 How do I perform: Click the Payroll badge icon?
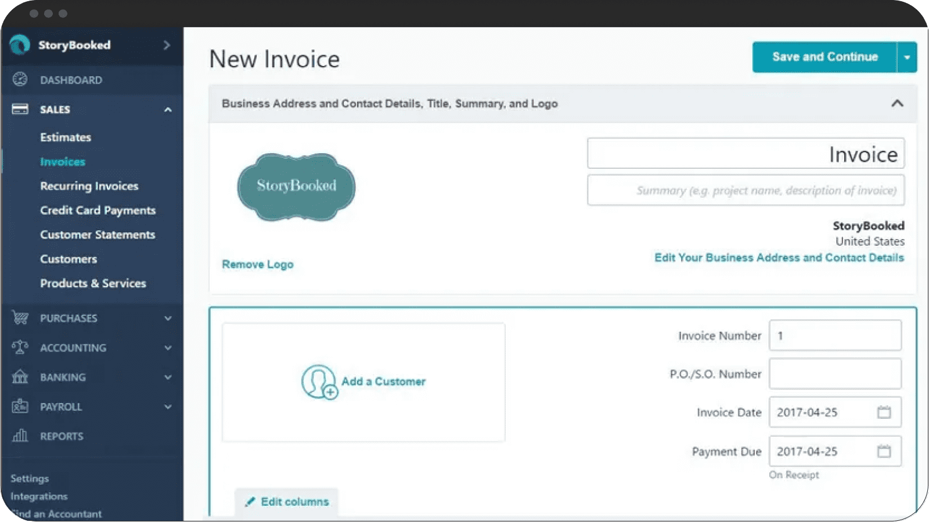[x=20, y=406]
